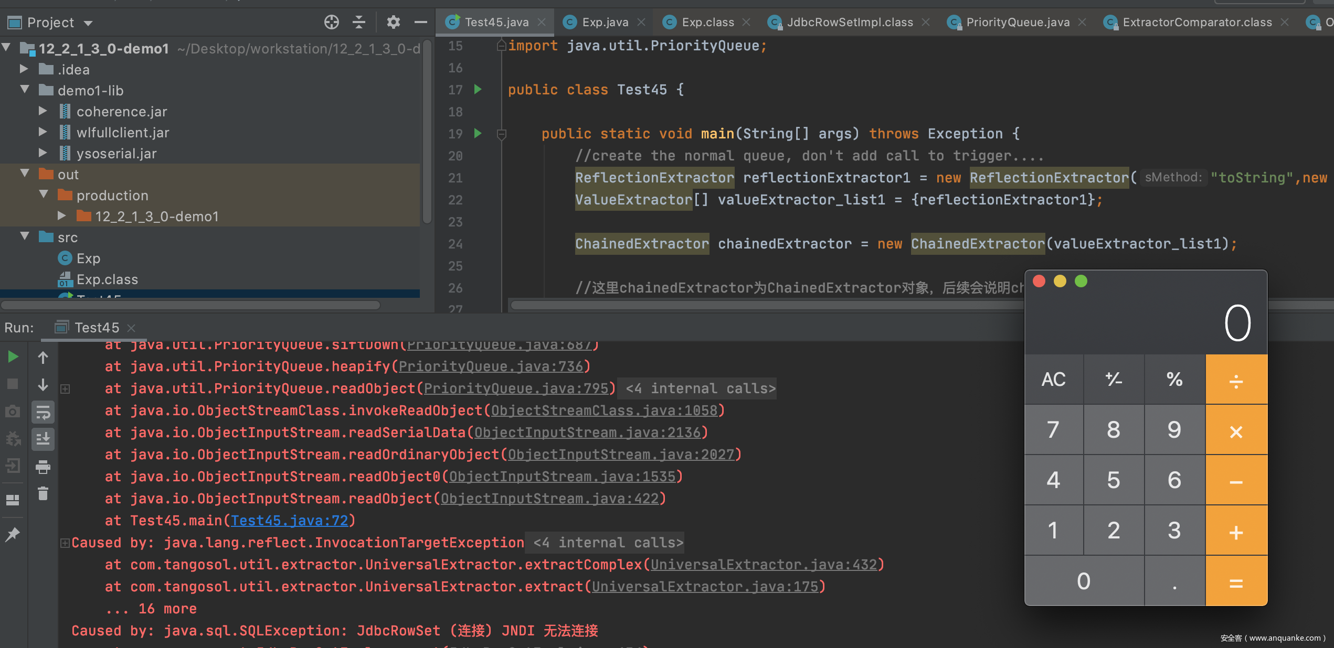Click the run gutter arrow beside the main method
The height and width of the screenshot is (648, 1334).
478,133
